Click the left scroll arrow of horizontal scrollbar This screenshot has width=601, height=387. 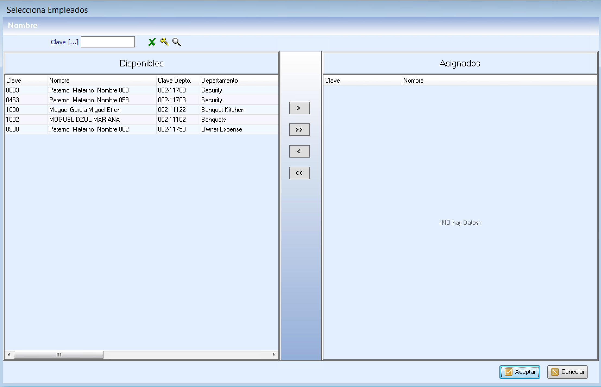[x=9, y=354]
